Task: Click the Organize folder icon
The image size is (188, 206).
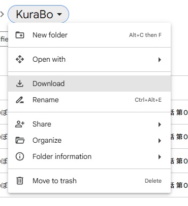Action: coord(20,140)
